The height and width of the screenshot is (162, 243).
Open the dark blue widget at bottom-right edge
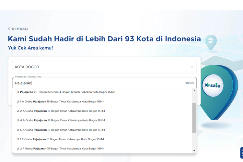[x=241, y=153]
